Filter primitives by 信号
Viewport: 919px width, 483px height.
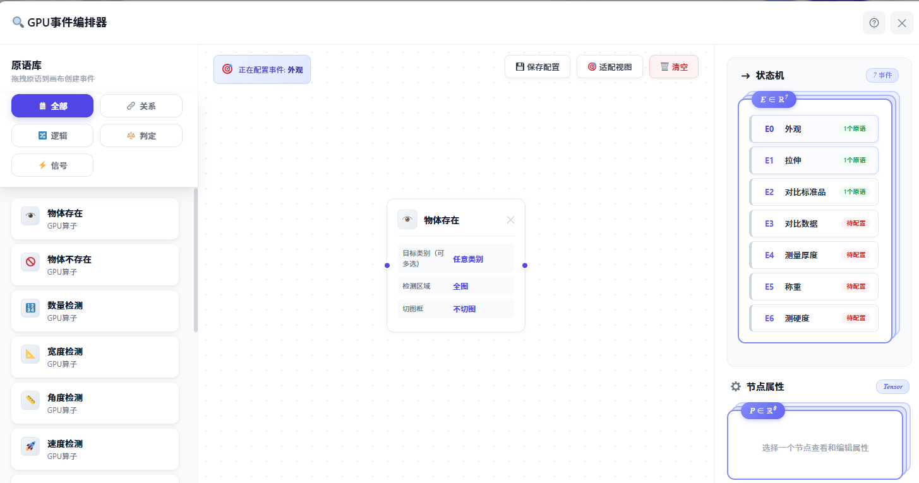pos(52,165)
